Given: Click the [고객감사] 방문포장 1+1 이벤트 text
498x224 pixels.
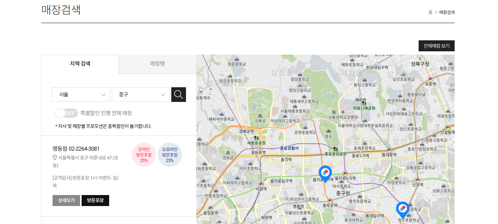Looking at the screenshot, I should point(86,181).
